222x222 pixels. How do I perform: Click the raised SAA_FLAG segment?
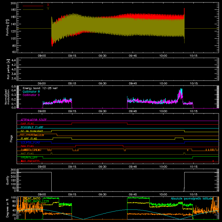(99, 145)
